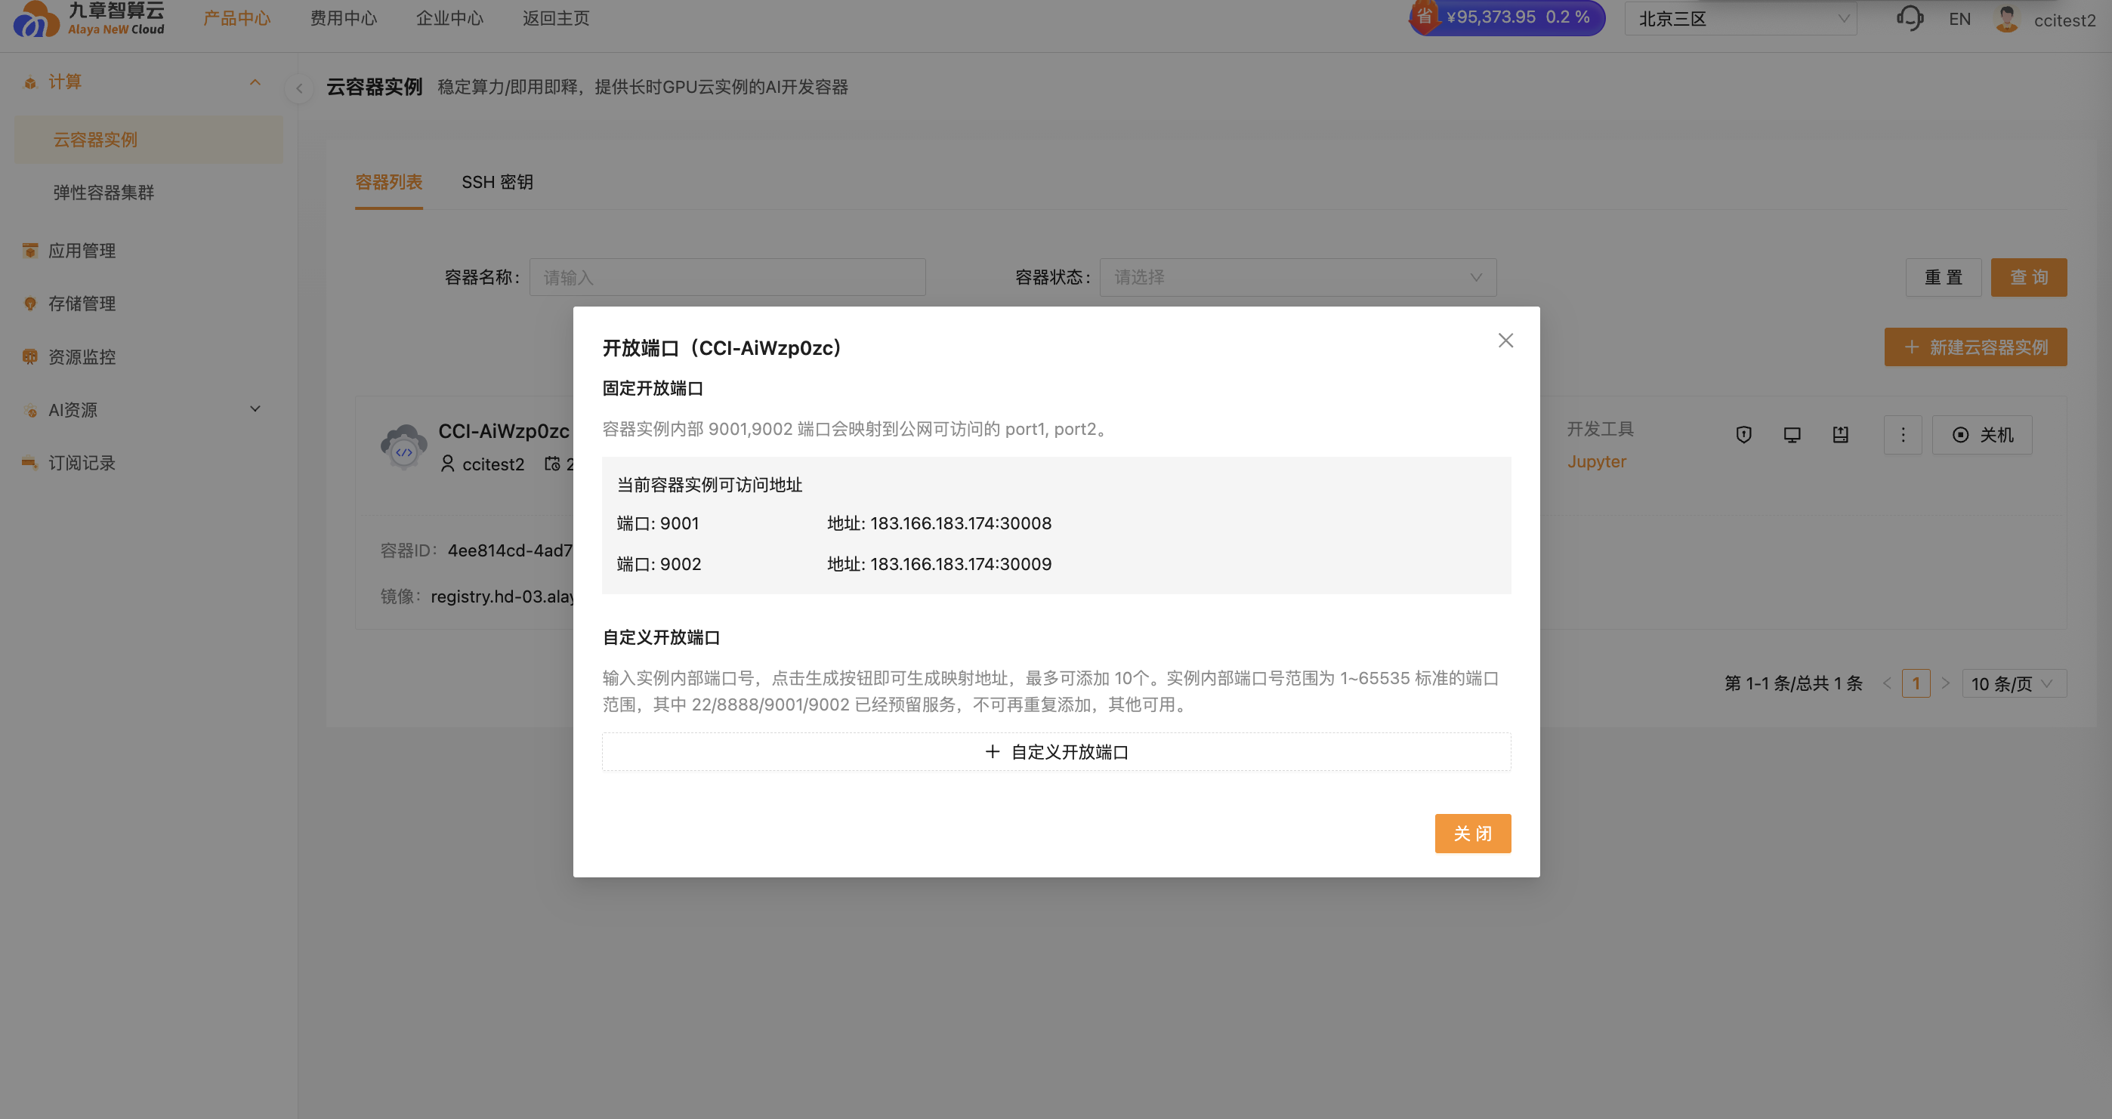
Task: Click the monitor icon on container row
Action: [x=1792, y=434]
